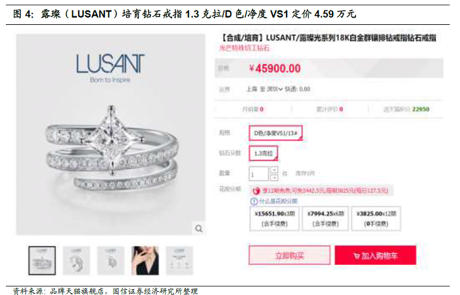Click the Huabei installment red icon

[x=256, y=191]
